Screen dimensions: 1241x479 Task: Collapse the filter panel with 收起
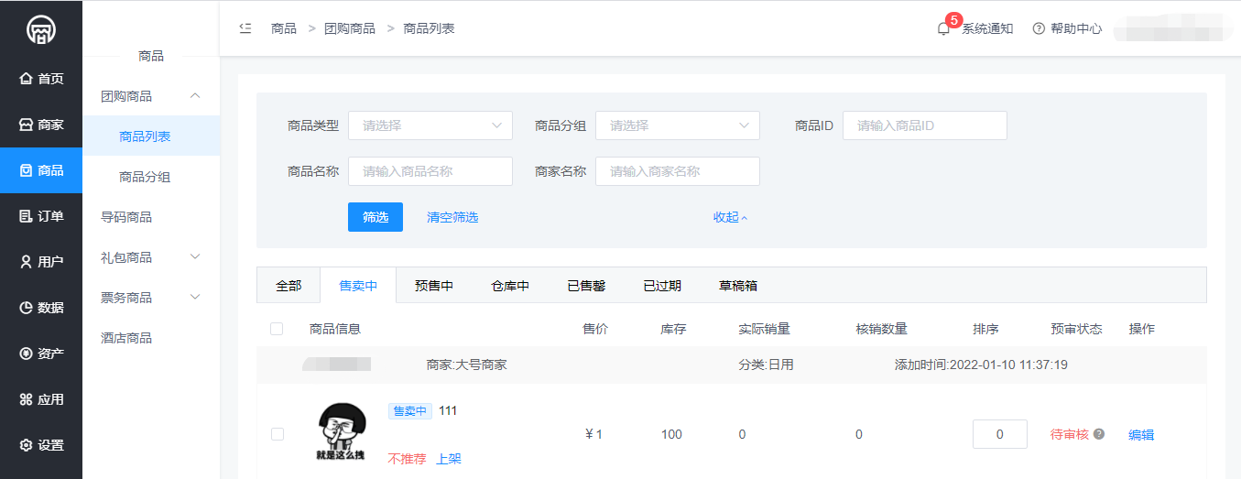(x=730, y=217)
